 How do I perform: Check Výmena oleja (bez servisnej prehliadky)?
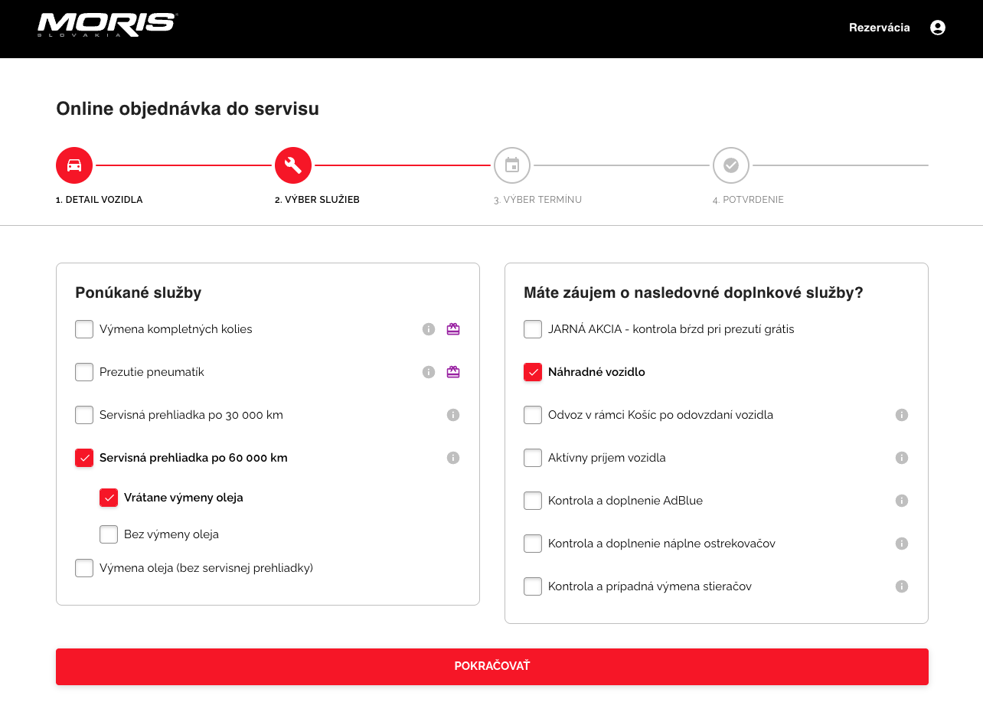(x=84, y=568)
